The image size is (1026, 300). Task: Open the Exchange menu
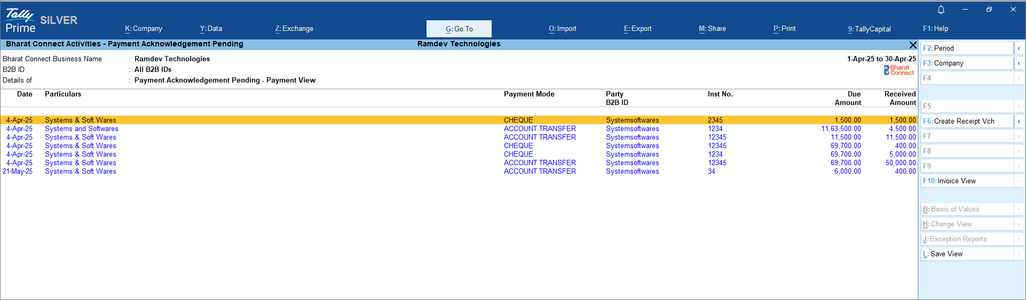tap(294, 29)
